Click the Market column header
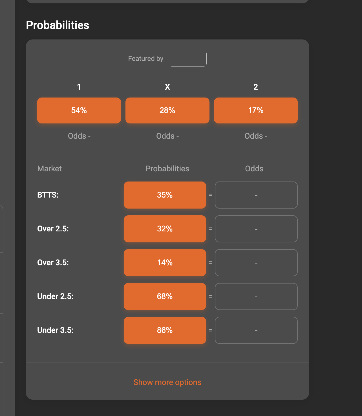This screenshot has height=416, width=362. tap(49, 168)
